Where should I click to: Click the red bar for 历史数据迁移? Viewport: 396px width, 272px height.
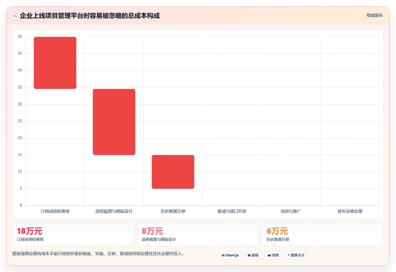tap(173, 172)
